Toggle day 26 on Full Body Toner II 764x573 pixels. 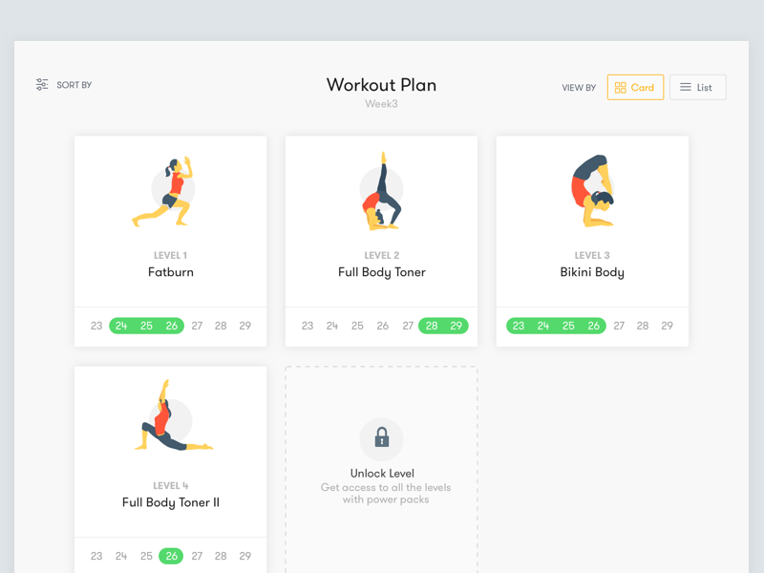[171, 556]
